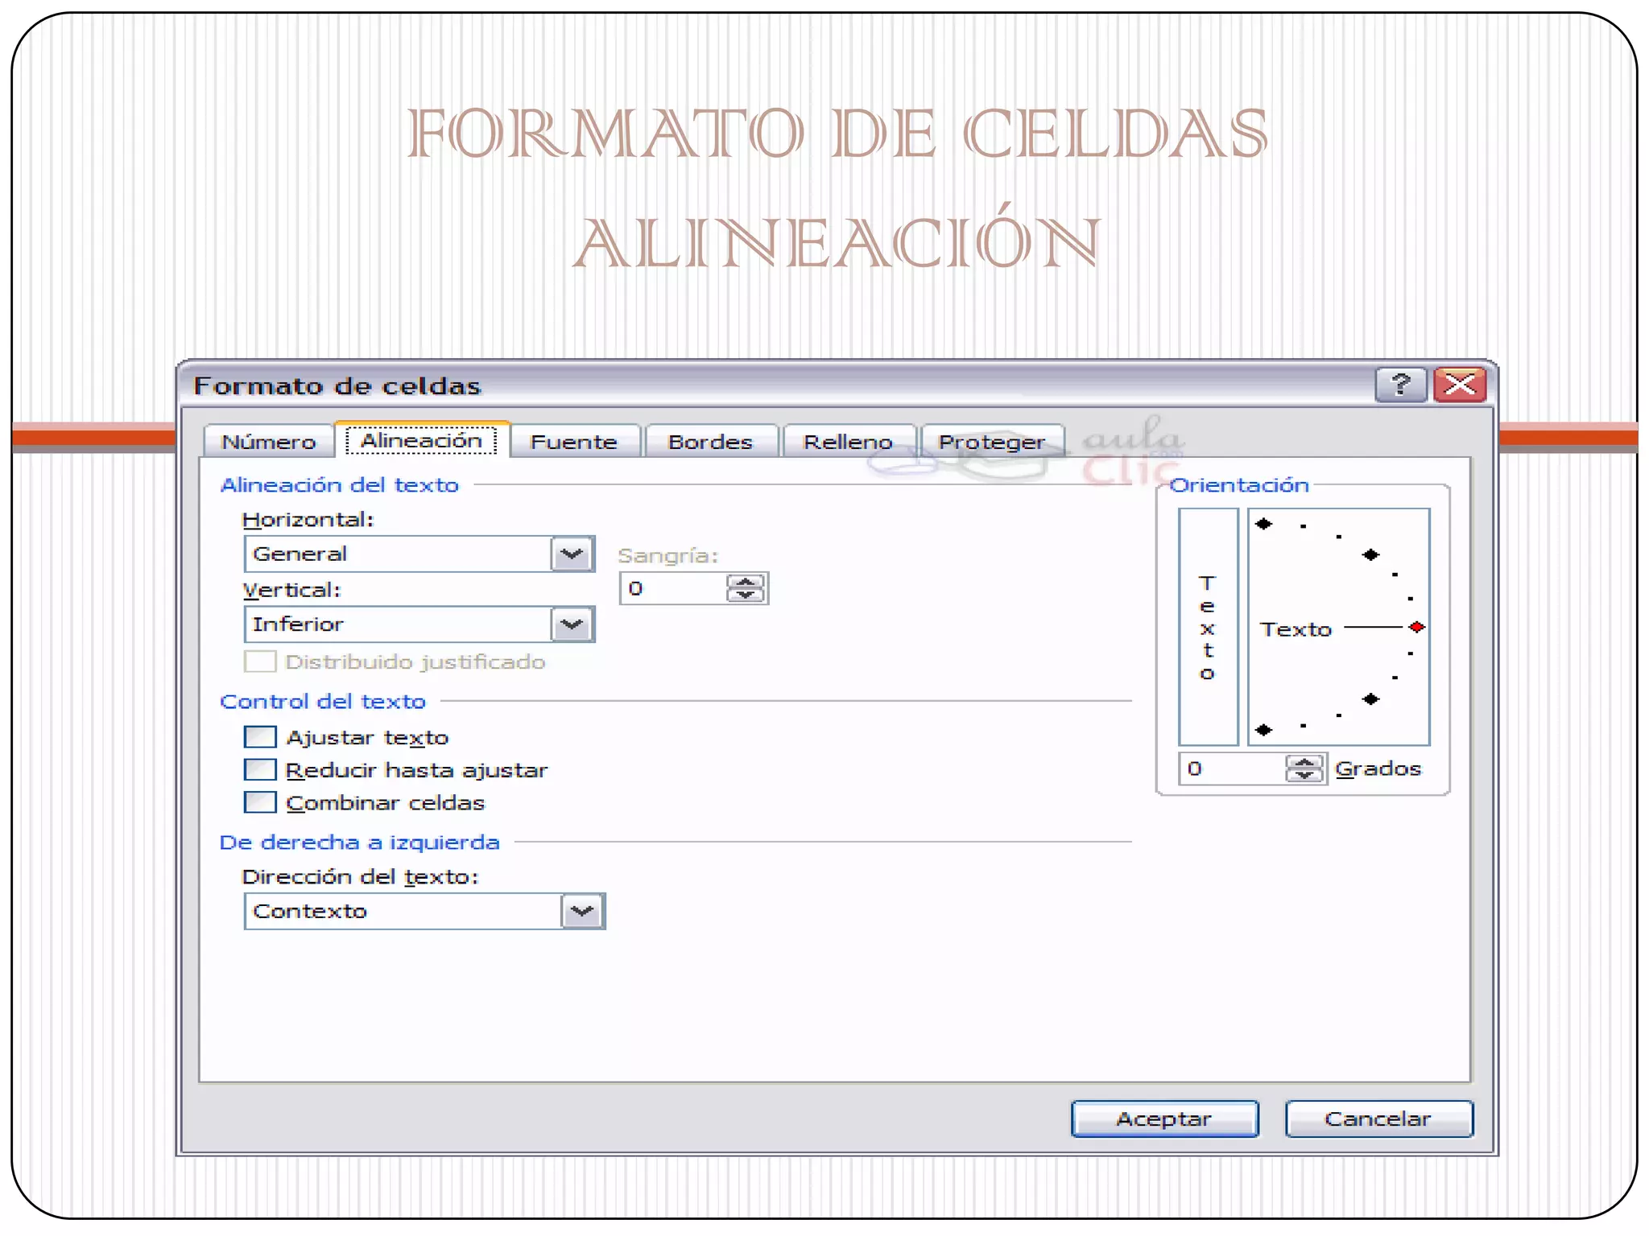This screenshot has width=1649, height=1236.
Task: Set orientation to the bottom minus-90 diamond
Action: 1264,730
